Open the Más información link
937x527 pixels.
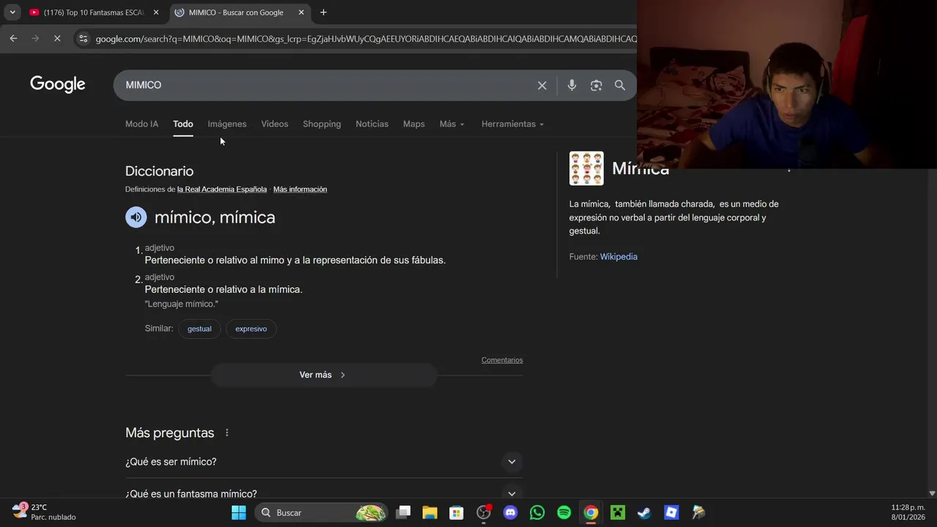[300, 190]
